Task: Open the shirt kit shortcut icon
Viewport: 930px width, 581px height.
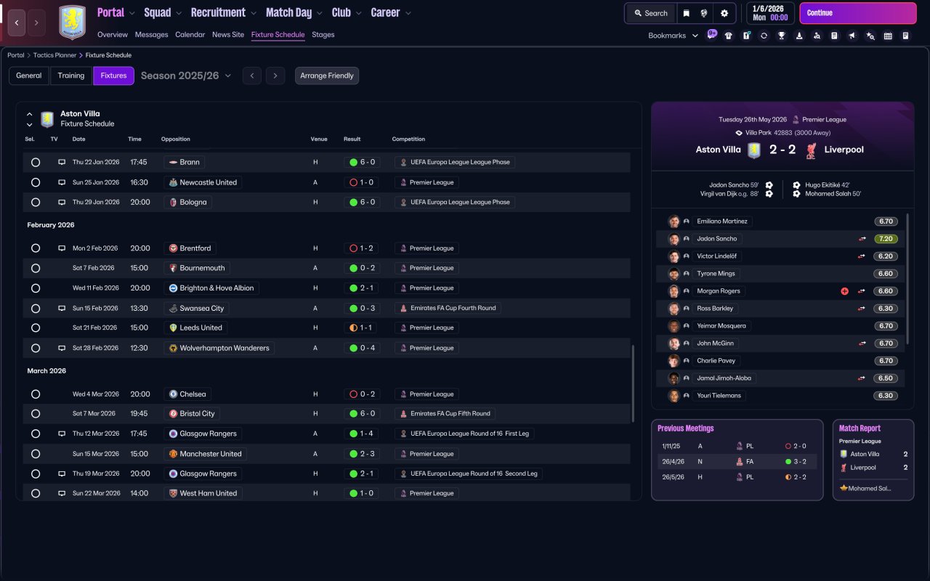Action: (x=729, y=36)
